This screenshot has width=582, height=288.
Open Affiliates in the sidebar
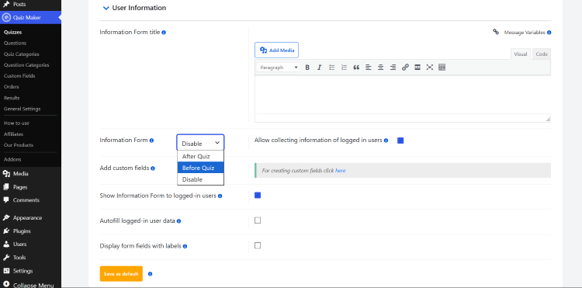pos(13,134)
